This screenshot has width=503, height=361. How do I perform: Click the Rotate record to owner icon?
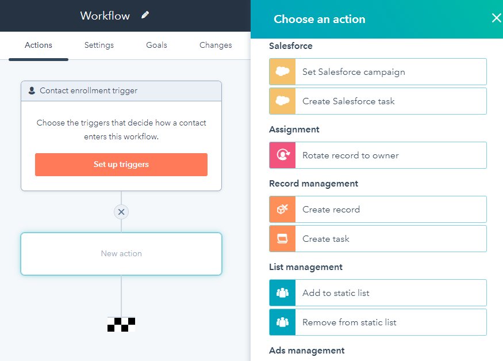pyautogui.click(x=282, y=155)
